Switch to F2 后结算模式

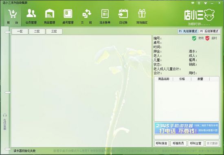[209, 31]
